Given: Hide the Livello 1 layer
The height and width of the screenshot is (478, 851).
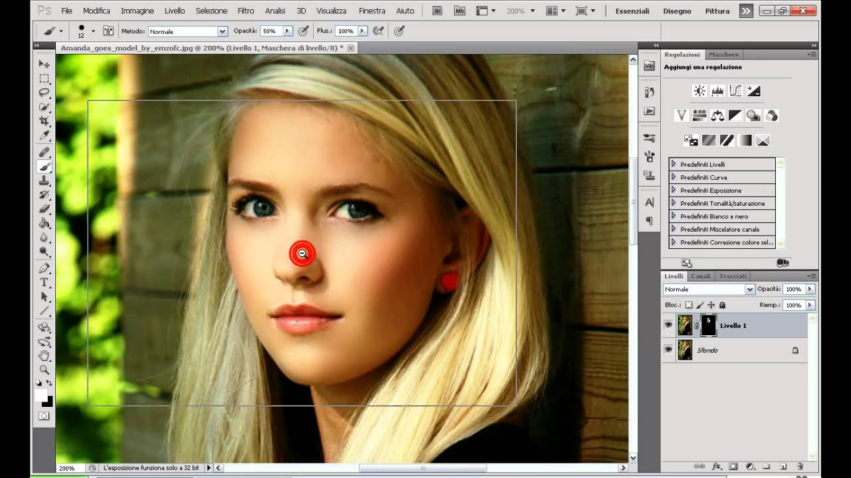Looking at the screenshot, I should (668, 325).
